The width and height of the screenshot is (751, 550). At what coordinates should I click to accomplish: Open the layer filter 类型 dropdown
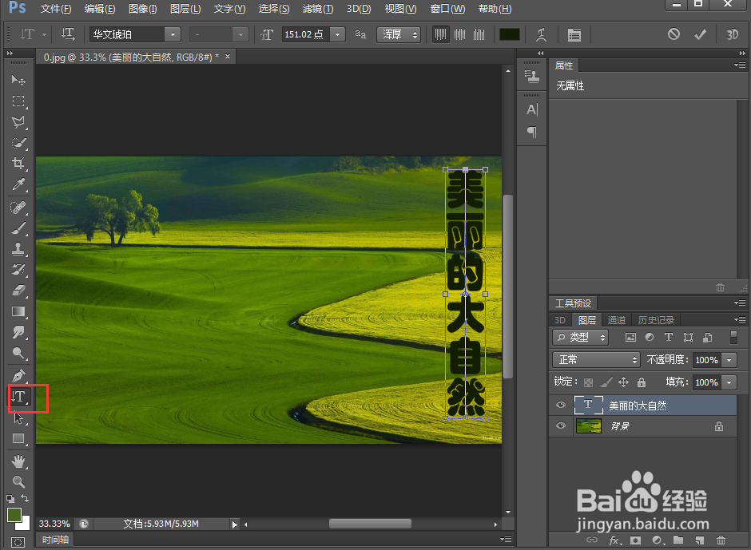click(x=580, y=338)
